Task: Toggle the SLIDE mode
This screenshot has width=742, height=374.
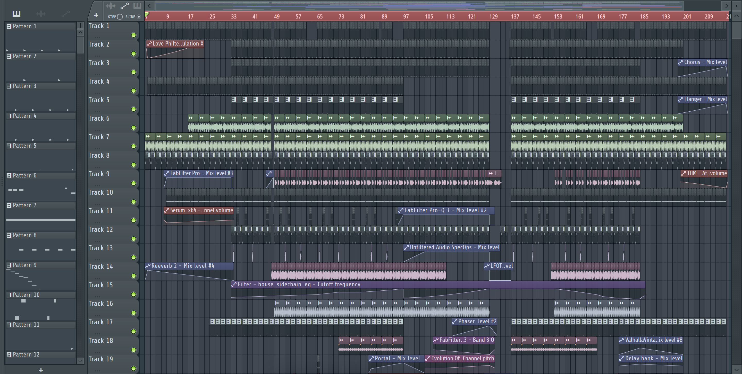Action: click(139, 17)
